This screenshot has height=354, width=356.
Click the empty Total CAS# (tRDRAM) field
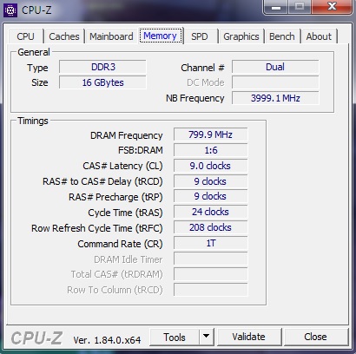pyautogui.click(x=210, y=274)
